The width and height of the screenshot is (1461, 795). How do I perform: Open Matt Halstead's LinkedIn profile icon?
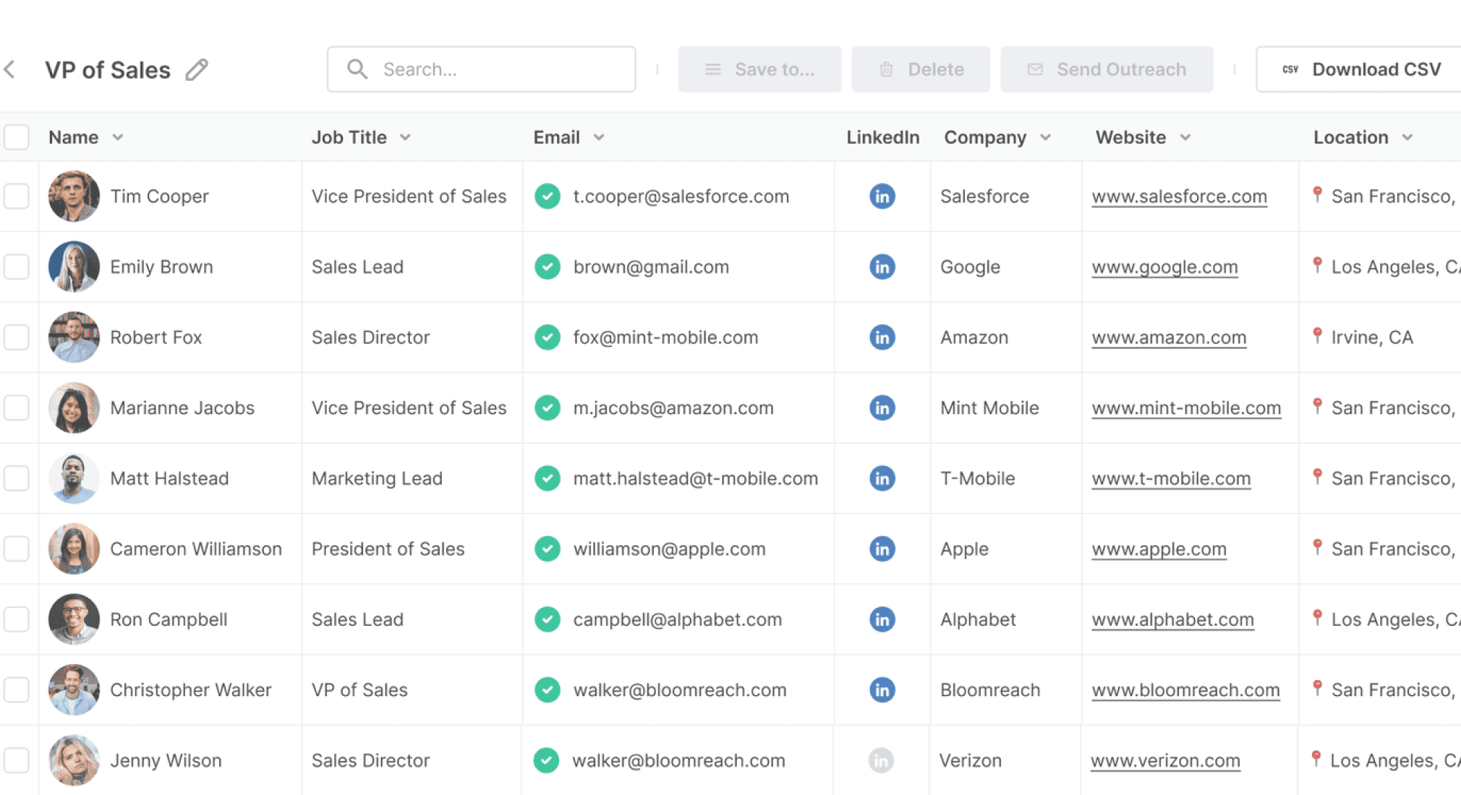[882, 478]
